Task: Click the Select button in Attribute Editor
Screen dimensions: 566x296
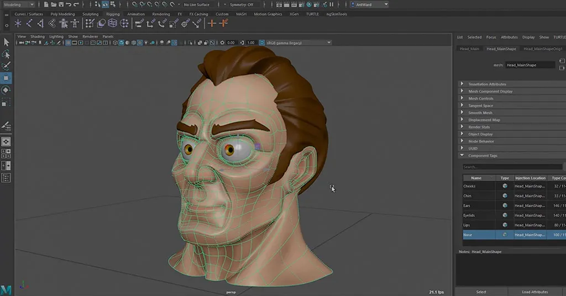Action: point(481,292)
